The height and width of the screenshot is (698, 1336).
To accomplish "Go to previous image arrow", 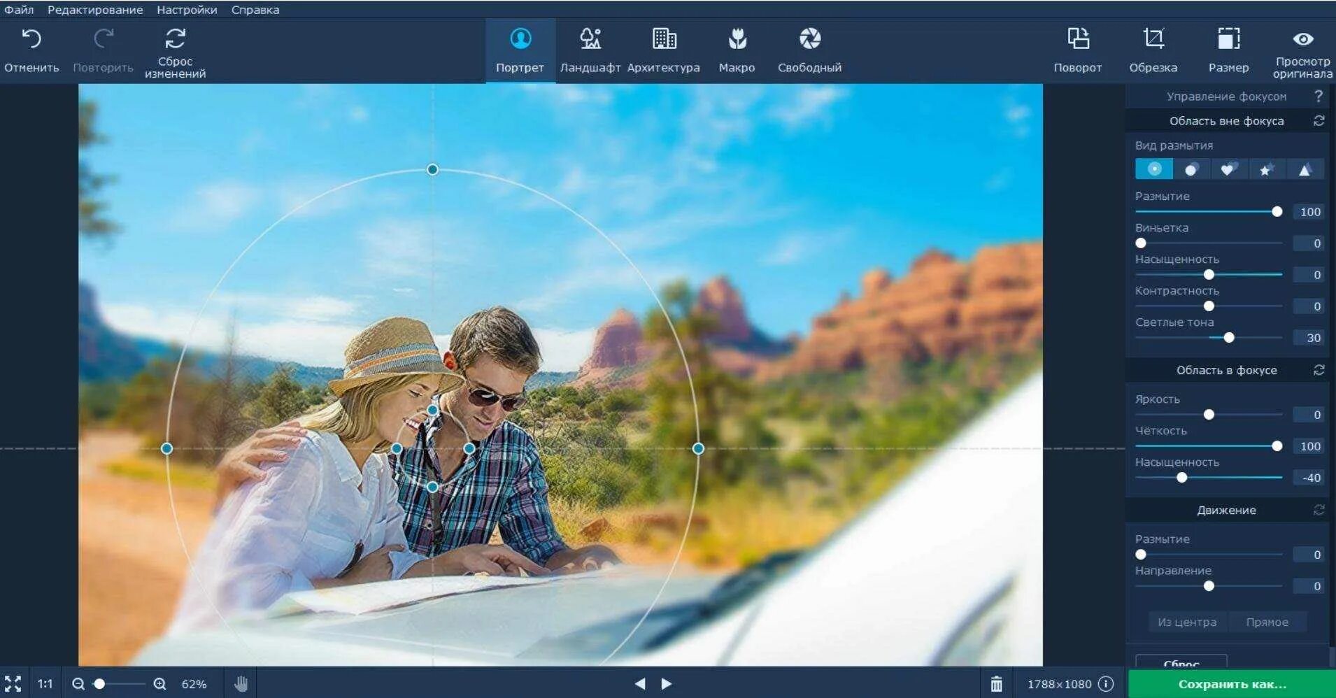I will click(x=639, y=683).
